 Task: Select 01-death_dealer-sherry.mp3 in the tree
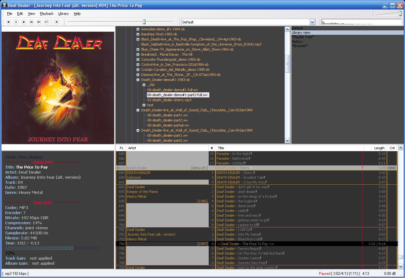(169, 100)
